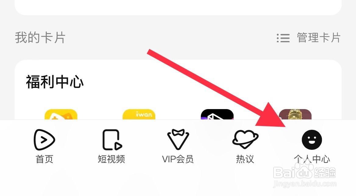The width and height of the screenshot is (356, 196).
Task: Tap the 我的卡片 section heading
Action: (40, 38)
